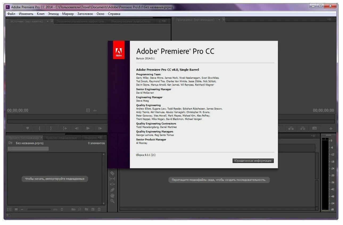This screenshot has height=225, width=343.
Task: Click the Clear trash icon
Action: (x=99, y=209)
